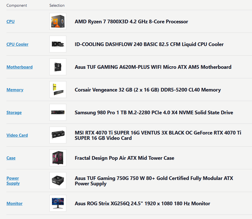The width and height of the screenshot is (252, 219).
Task: Open the Memory component link
Action: (15, 90)
